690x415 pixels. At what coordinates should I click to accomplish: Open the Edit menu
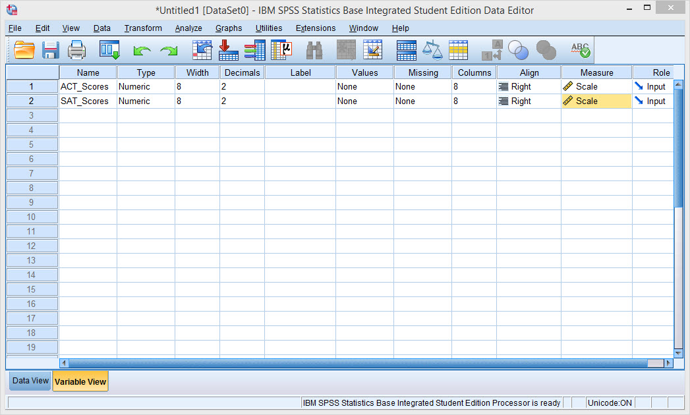point(42,28)
